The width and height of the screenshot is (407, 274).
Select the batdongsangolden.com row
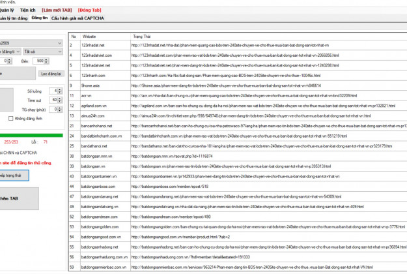(238, 227)
